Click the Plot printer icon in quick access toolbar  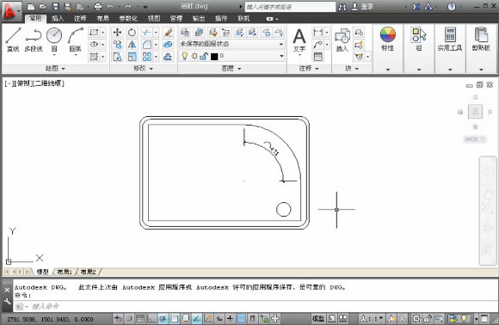[x=98, y=6]
